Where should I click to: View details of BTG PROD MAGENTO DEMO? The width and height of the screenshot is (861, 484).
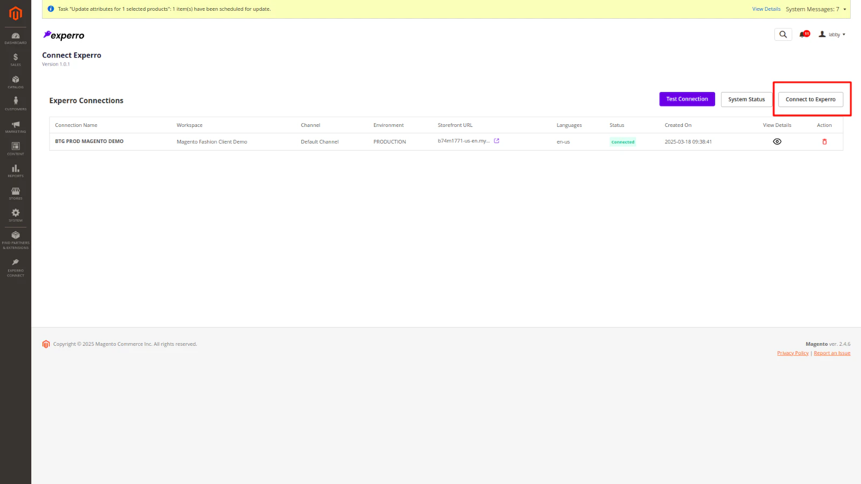[x=777, y=141]
